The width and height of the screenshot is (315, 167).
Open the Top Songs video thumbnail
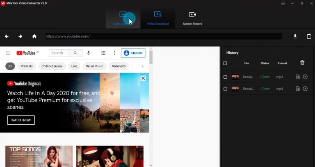[x=39, y=156]
